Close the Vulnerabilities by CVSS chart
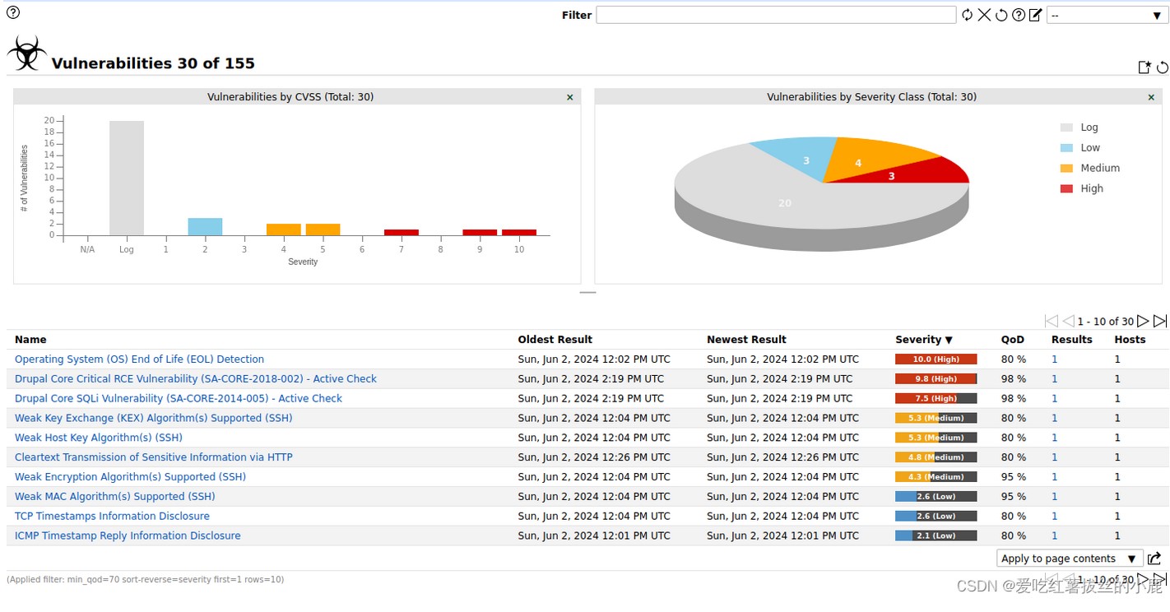 pyautogui.click(x=569, y=97)
